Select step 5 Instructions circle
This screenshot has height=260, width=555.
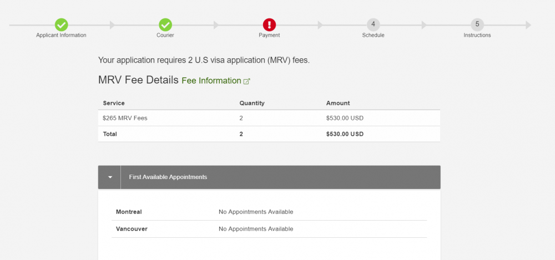click(477, 25)
